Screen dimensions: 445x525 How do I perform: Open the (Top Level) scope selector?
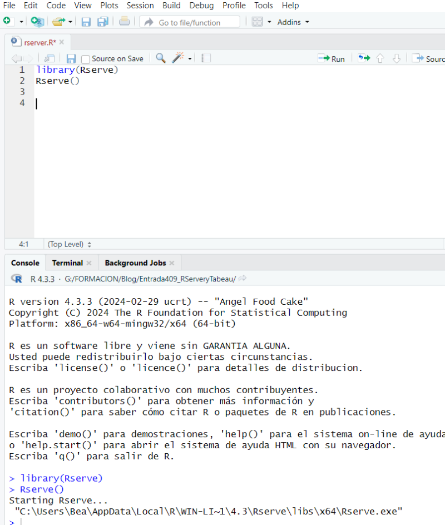(70, 244)
